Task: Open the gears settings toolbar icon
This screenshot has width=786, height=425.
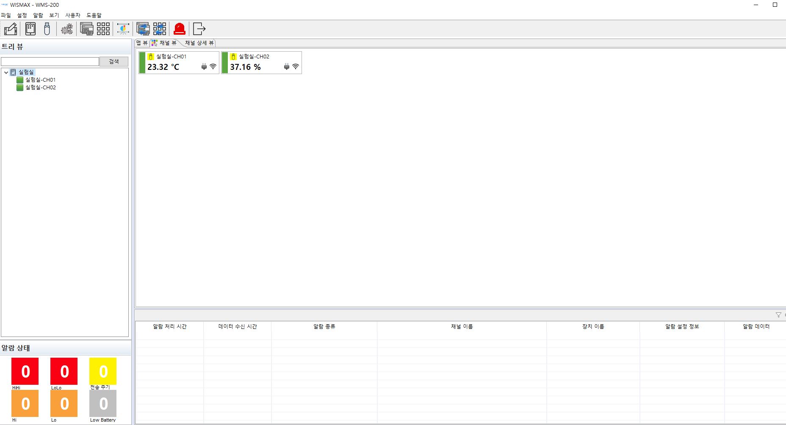Action: pyautogui.click(x=67, y=29)
